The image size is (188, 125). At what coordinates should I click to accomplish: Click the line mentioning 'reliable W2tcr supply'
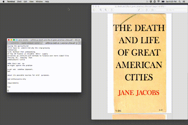click(x=28, y=54)
